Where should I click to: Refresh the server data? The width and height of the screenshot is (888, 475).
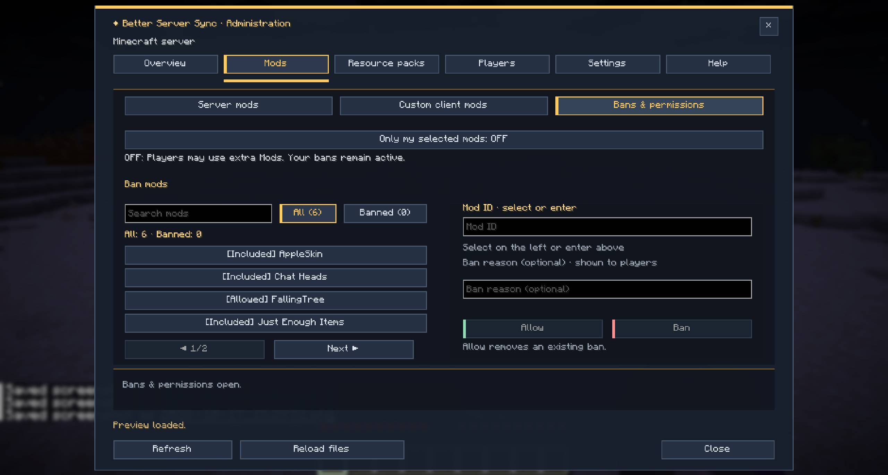point(172,450)
